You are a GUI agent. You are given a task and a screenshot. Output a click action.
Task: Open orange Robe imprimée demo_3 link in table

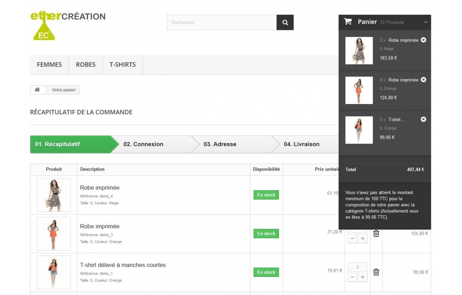tap(100, 226)
